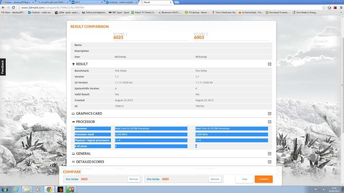Close the Result tab
The height and width of the screenshot is (193, 344).
171,2
